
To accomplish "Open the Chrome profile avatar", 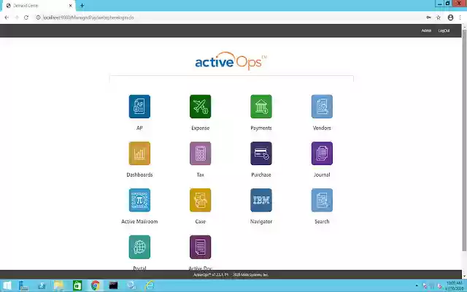I will pyautogui.click(x=450, y=18).
